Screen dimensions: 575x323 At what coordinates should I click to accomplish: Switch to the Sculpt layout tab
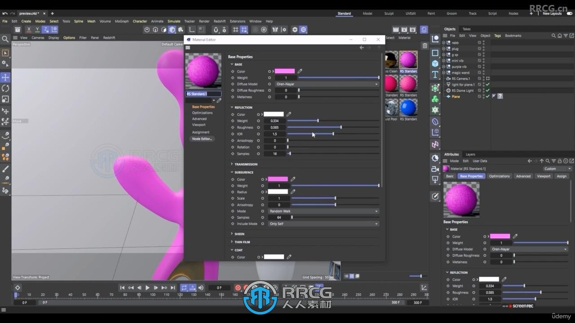coord(389,13)
